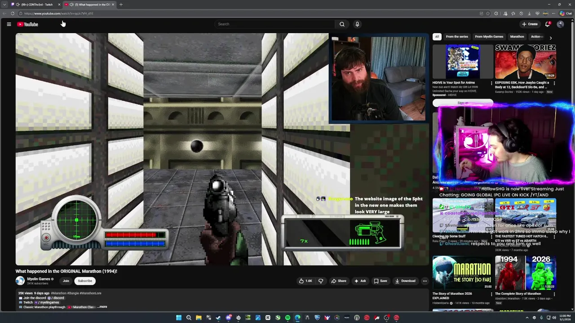Dislike the Marathon video
Viewport: 575px width, 323px height.
321,281
